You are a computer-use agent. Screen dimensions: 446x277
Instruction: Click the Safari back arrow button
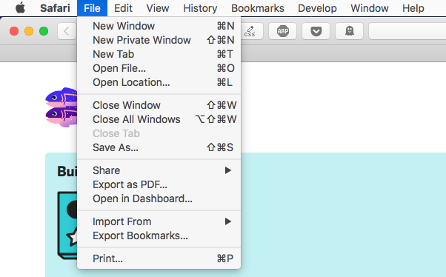pyautogui.click(x=67, y=31)
